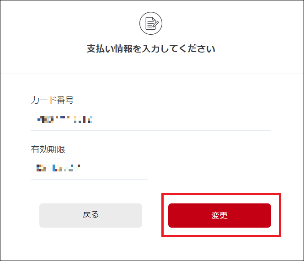The width and height of the screenshot is (304, 261).
Task: Click empty space right of card number value
Action: (x=192, y=120)
